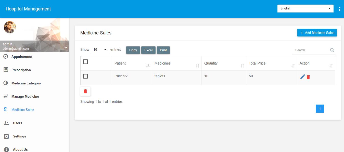The width and height of the screenshot is (344, 152).
Task: Expand the admin profile chevron
Action: pos(66,47)
